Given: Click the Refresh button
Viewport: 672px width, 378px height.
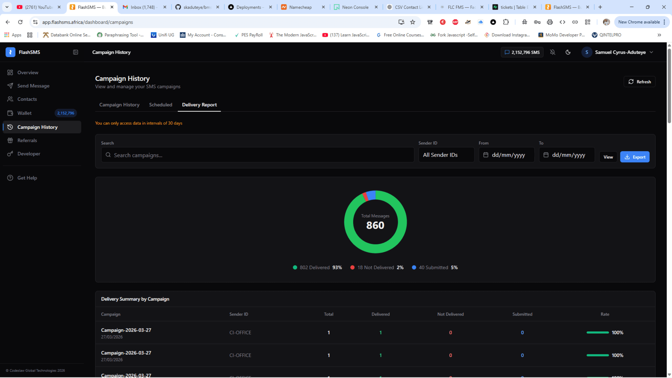Looking at the screenshot, I should pos(639,82).
